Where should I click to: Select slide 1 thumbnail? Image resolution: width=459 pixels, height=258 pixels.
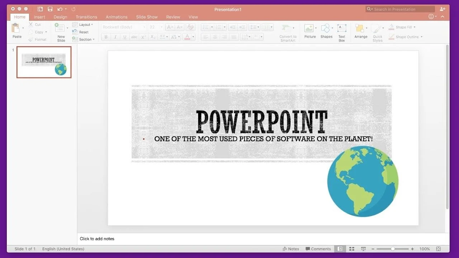(44, 62)
